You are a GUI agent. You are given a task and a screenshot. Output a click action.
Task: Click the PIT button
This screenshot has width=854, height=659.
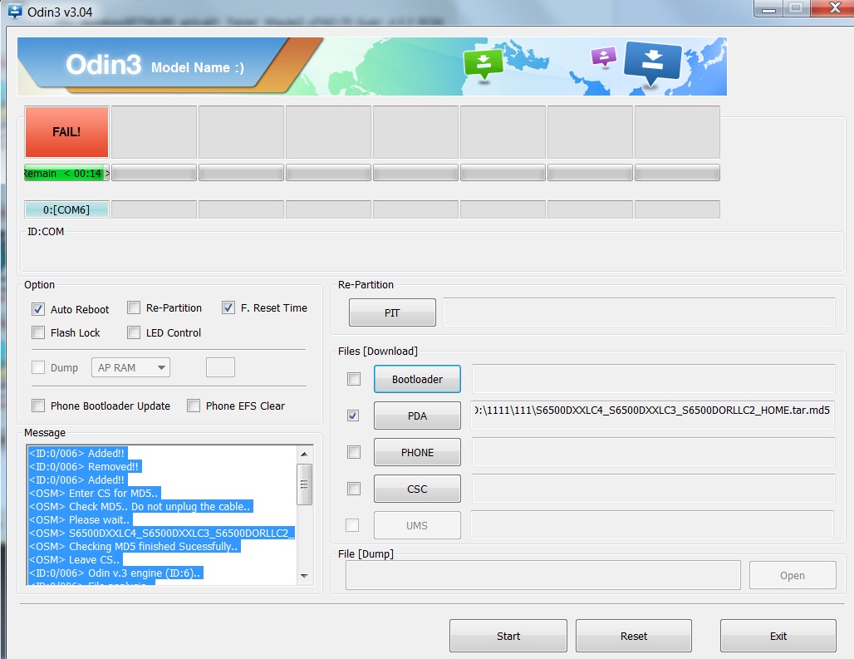392,312
